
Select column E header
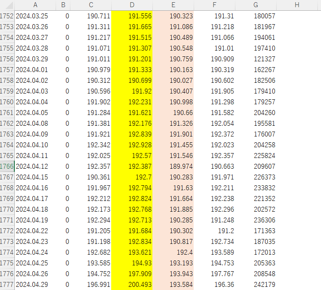(173, 5)
